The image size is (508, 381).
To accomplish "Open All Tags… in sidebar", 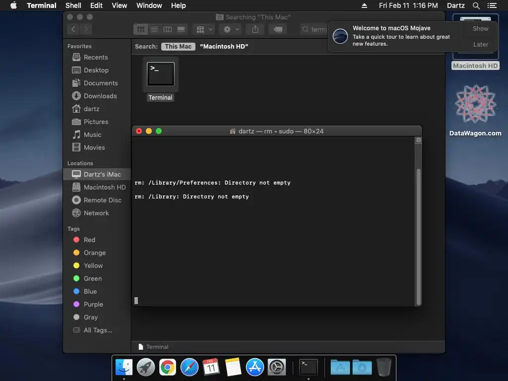I will click(98, 330).
